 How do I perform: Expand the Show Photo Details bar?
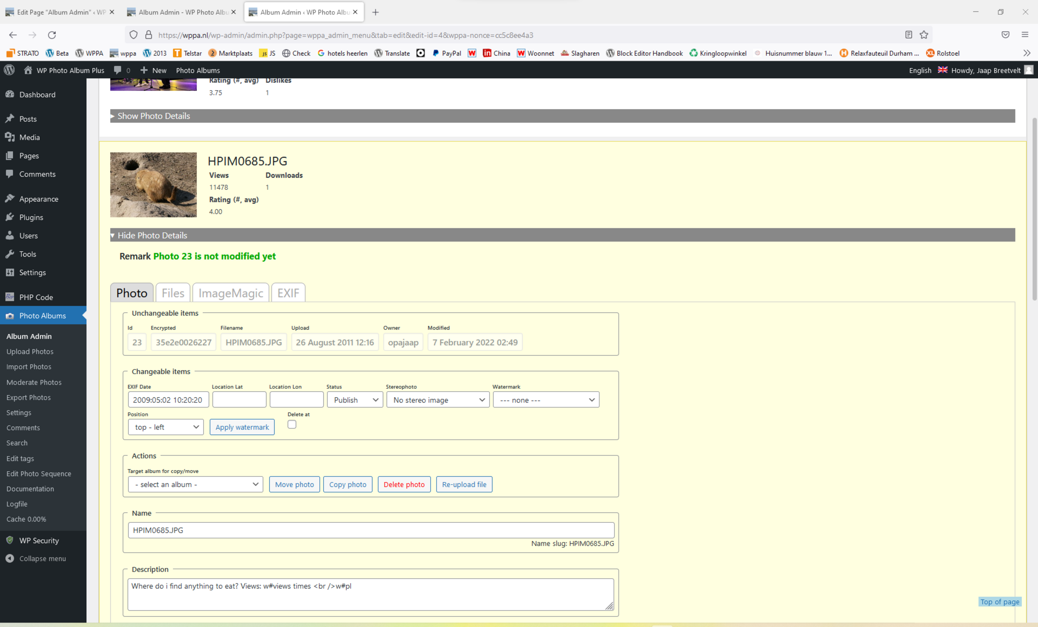(x=153, y=116)
